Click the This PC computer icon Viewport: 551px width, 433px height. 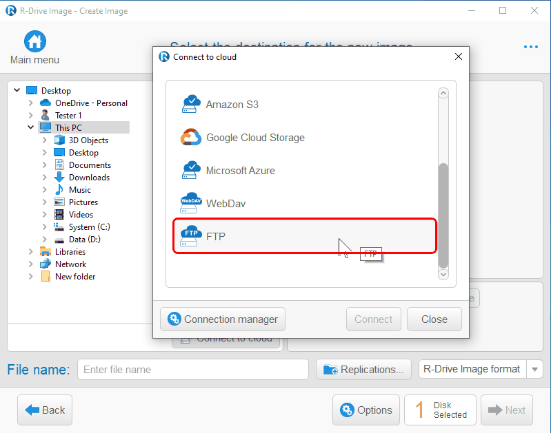tap(46, 127)
